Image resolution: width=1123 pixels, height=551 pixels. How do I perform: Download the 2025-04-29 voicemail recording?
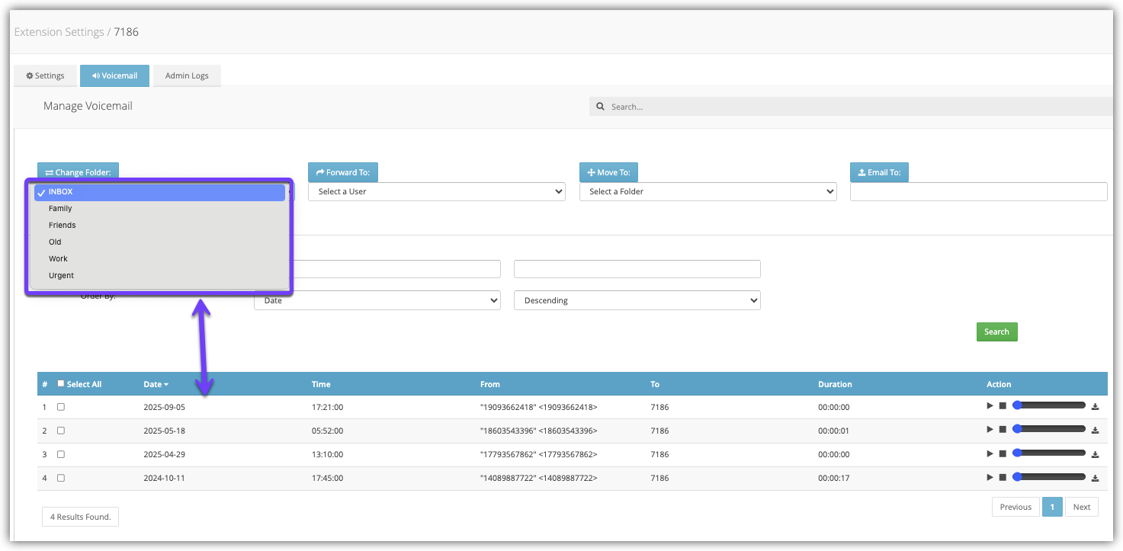pos(1095,454)
